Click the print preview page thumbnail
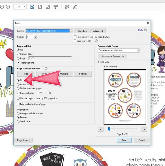 125,97
